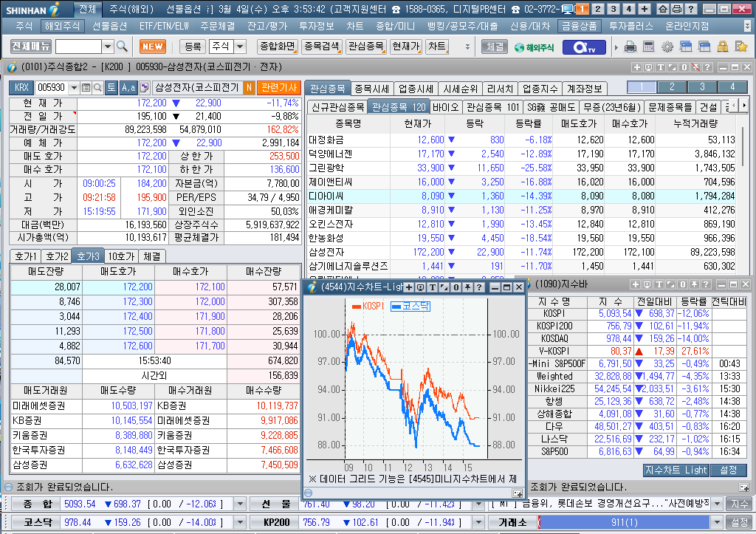The width and height of the screenshot is (756, 534).
Task: Click the magnifier search icon beside 전체메뉴 input
Action: click(122, 47)
